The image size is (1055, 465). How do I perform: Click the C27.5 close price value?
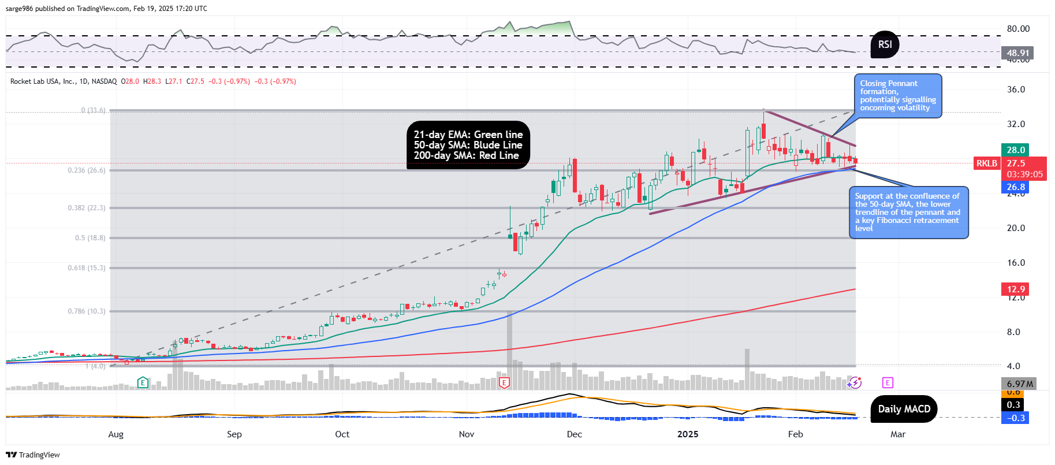click(x=196, y=81)
